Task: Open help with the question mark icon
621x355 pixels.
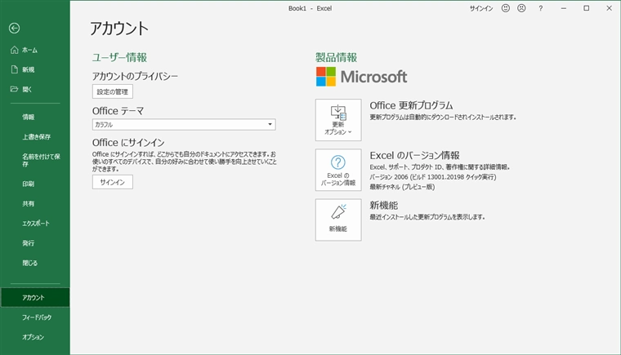Action: coord(541,8)
